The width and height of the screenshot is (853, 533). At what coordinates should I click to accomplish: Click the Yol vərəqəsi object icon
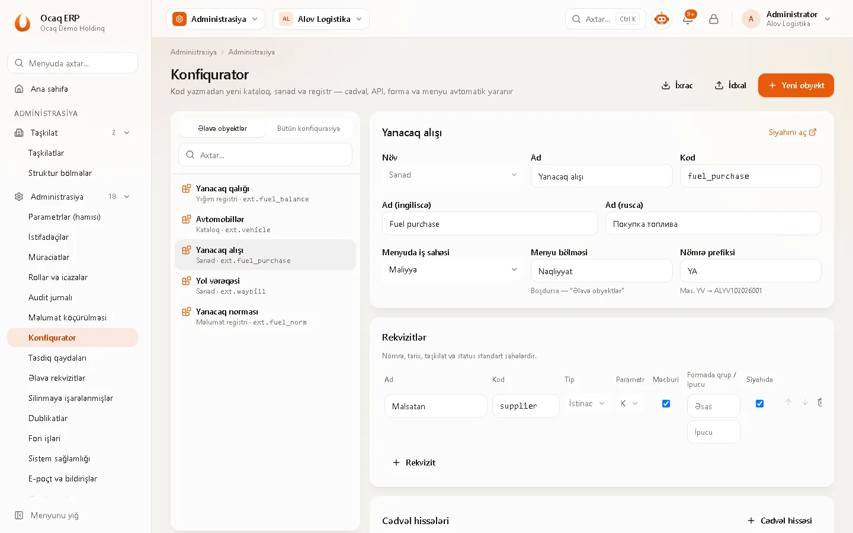tap(186, 281)
